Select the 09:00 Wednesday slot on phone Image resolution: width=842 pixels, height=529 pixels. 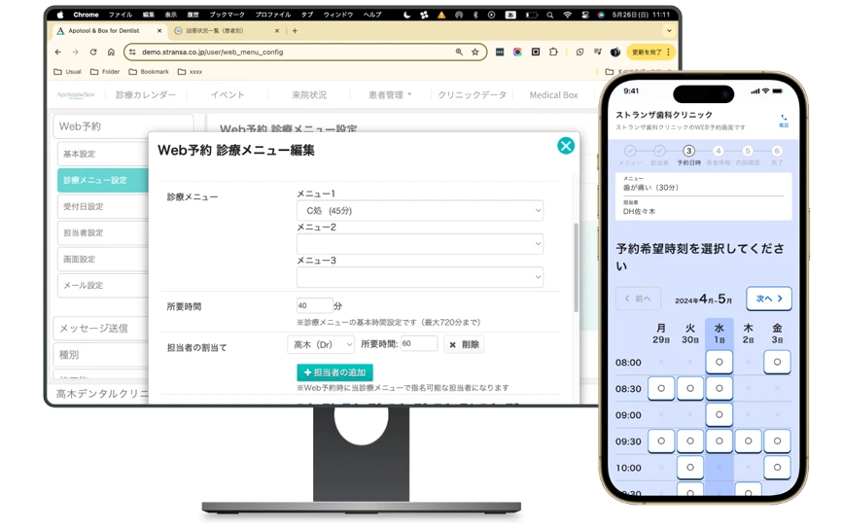pos(719,414)
